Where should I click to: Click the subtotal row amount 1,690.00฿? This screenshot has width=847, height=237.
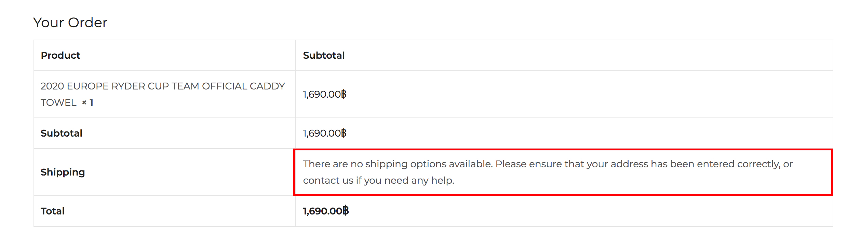[x=325, y=133]
